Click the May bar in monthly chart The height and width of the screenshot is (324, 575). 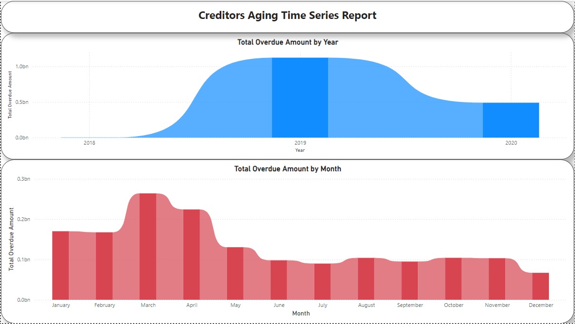235,273
